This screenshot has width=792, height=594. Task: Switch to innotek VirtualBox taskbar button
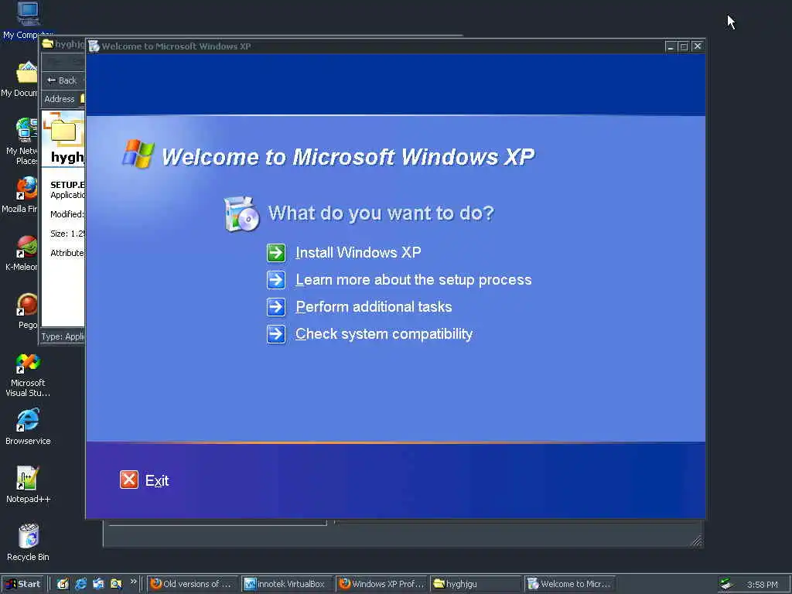pos(286,584)
